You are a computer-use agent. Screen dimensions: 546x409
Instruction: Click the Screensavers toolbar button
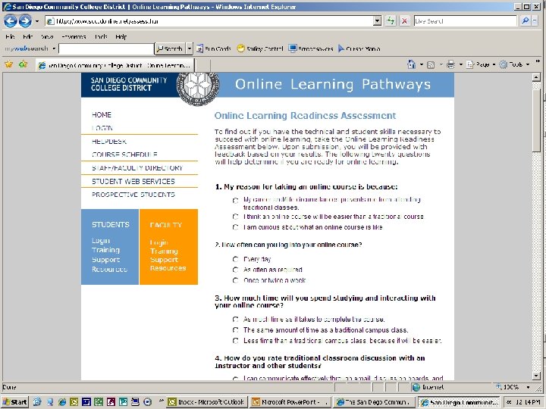pos(311,48)
